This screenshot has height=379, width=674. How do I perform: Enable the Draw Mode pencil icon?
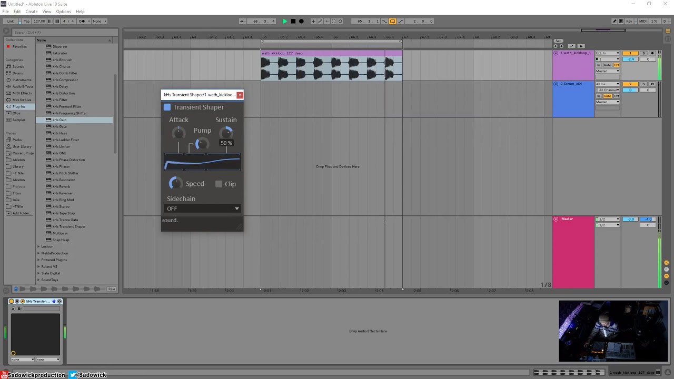pyautogui.click(x=614, y=21)
